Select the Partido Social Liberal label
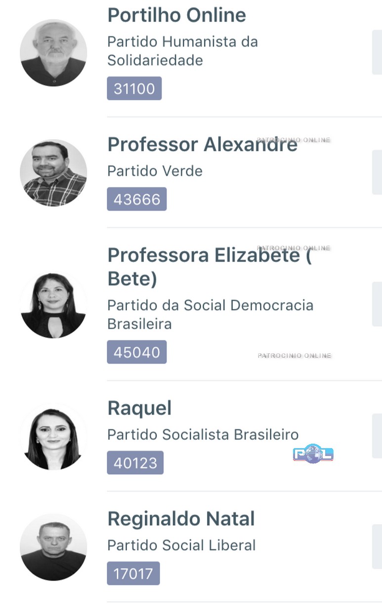 point(181,545)
